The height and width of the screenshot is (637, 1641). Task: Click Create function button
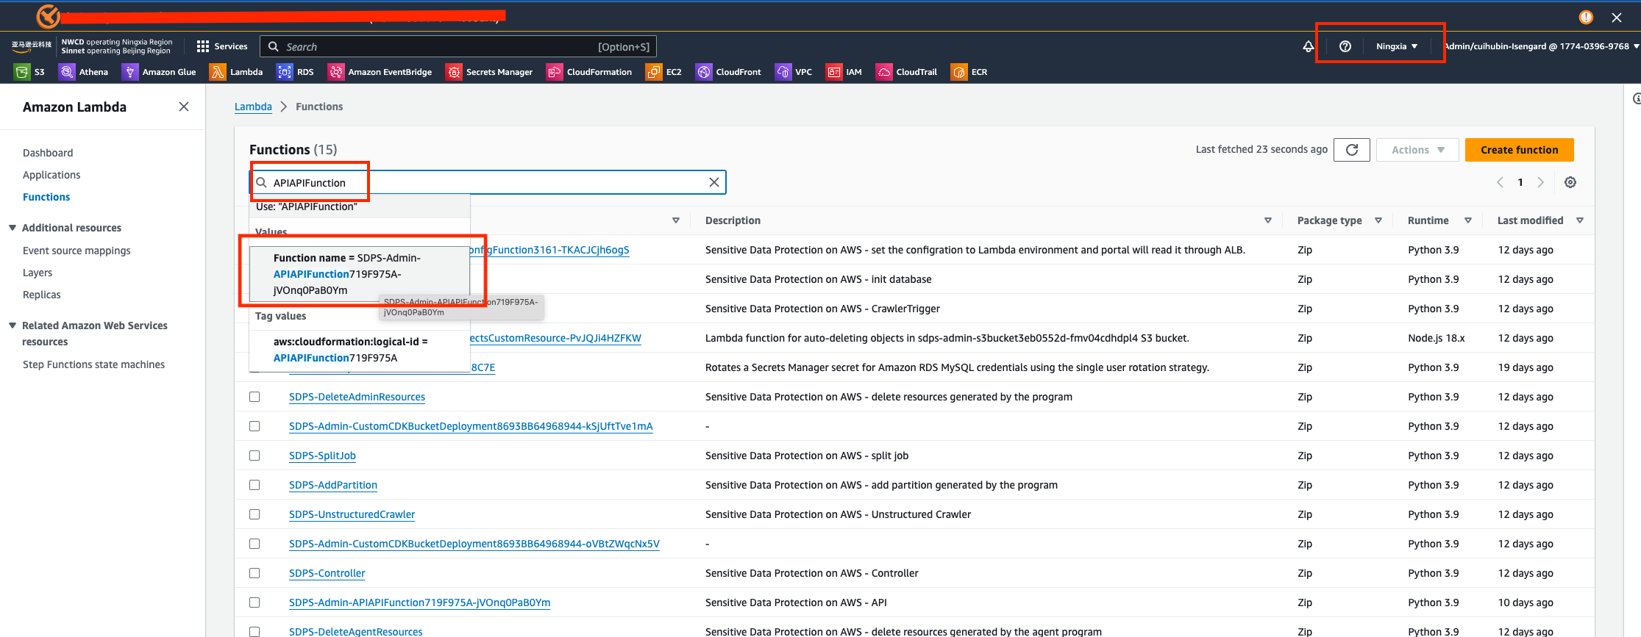tap(1519, 150)
